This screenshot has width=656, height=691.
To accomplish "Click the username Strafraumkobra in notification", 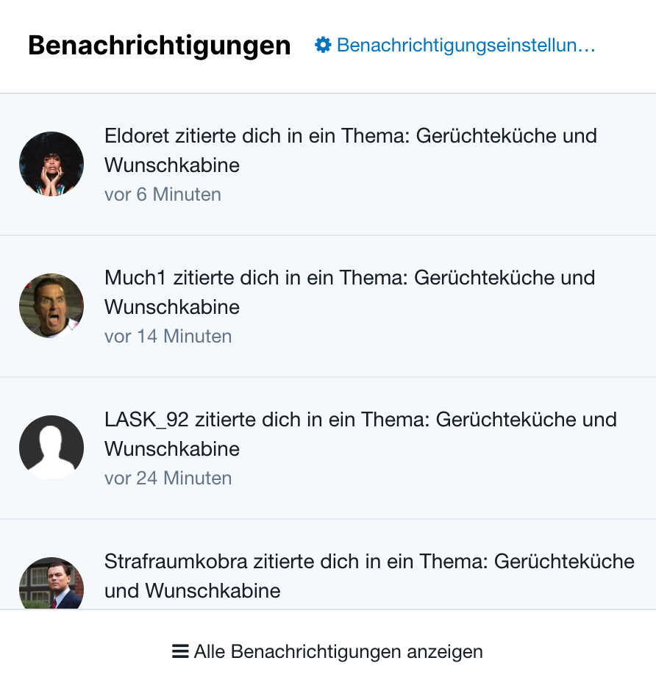I will click(x=176, y=562).
